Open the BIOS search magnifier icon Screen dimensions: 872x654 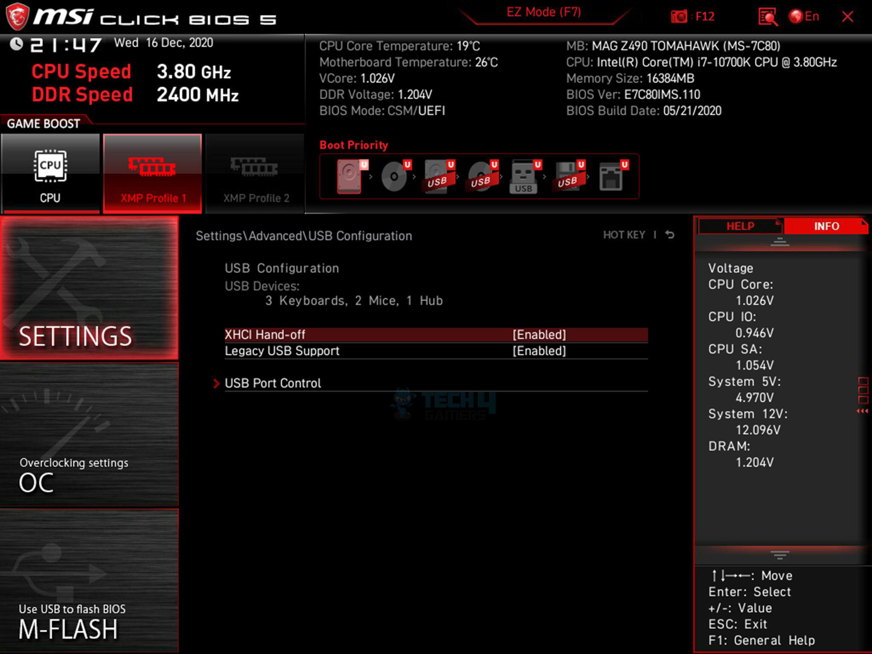point(768,17)
